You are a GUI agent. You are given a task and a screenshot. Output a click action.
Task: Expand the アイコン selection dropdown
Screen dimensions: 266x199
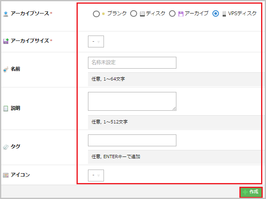tap(96, 175)
